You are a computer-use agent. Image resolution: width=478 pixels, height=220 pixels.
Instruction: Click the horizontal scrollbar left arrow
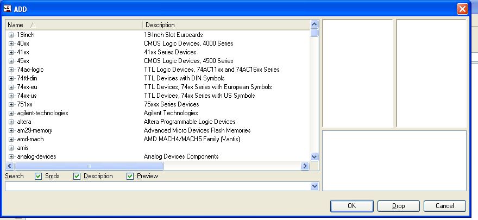click(x=9, y=166)
